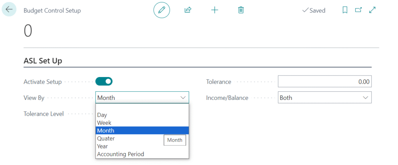Click the pencil edit icon

click(x=162, y=10)
